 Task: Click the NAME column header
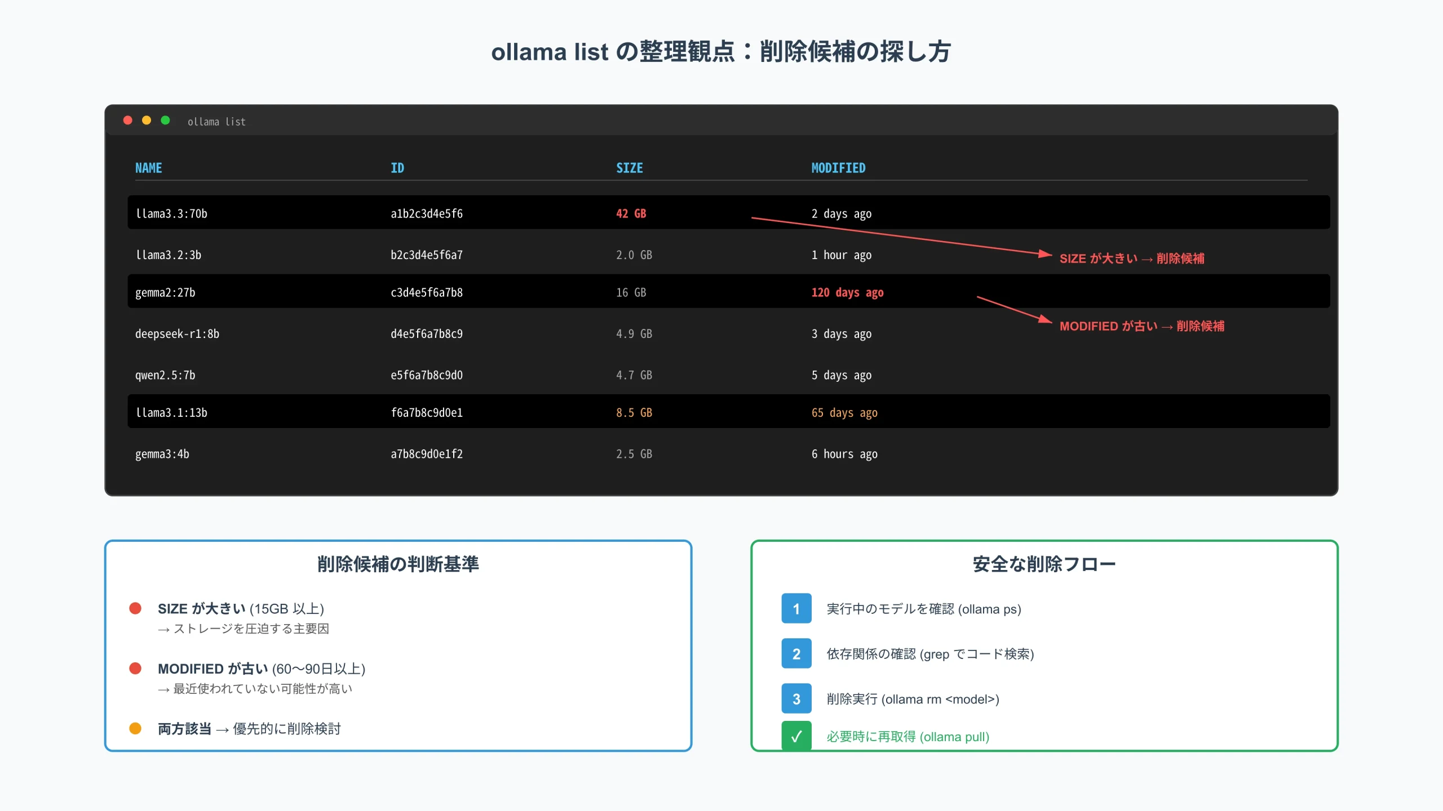(x=149, y=168)
